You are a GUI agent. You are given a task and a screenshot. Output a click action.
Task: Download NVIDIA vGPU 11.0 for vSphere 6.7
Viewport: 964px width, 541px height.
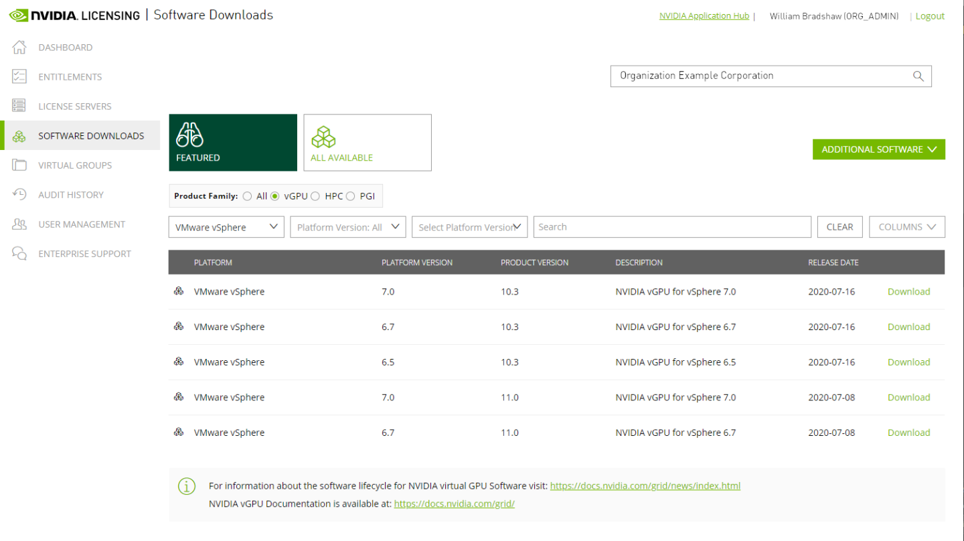tap(908, 433)
